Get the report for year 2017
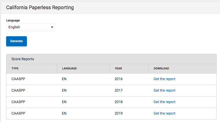Image resolution: width=220 pixels, height=122 pixels. click(164, 90)
